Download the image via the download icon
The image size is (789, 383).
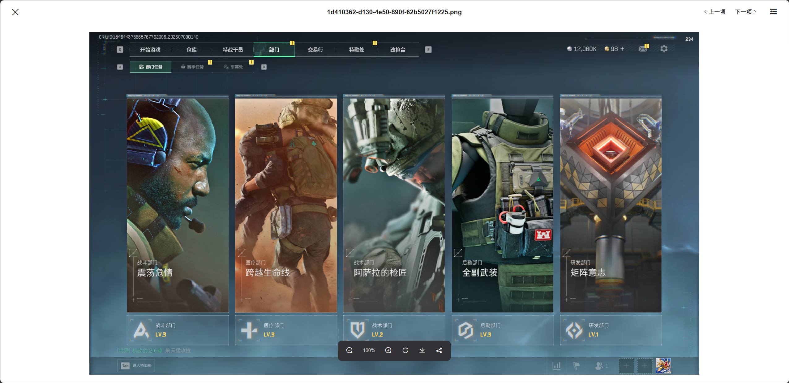click(422, 350)
